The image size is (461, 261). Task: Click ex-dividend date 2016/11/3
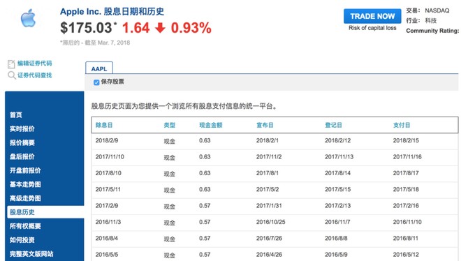(x=108, y=222)
